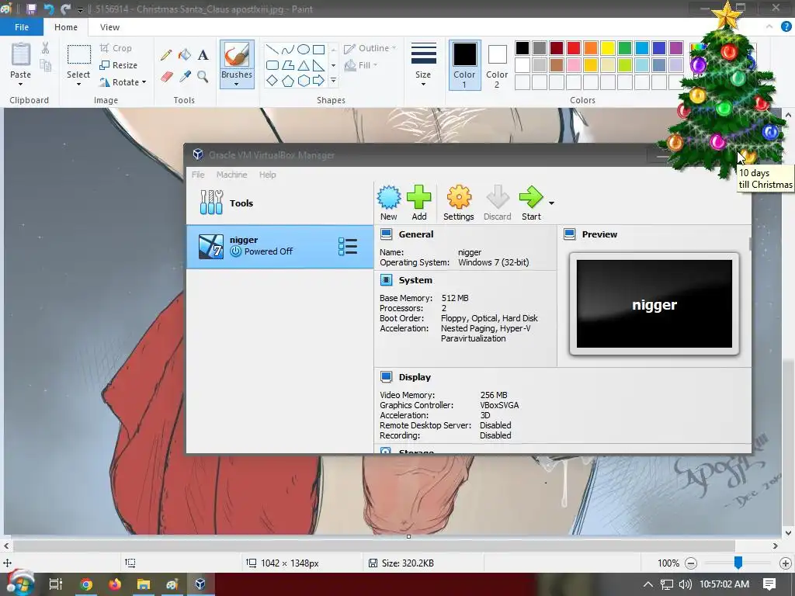Click the Display section header in VirtualBox
Image resolution: width=795 pixels, height=596 pixels.
[x=415, y=377]
